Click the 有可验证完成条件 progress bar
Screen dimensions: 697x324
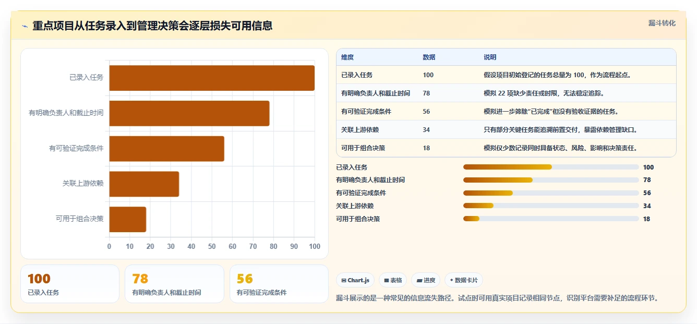point(551,193)
